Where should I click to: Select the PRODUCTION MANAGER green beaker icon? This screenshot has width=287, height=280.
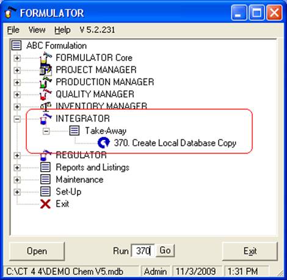46,82
